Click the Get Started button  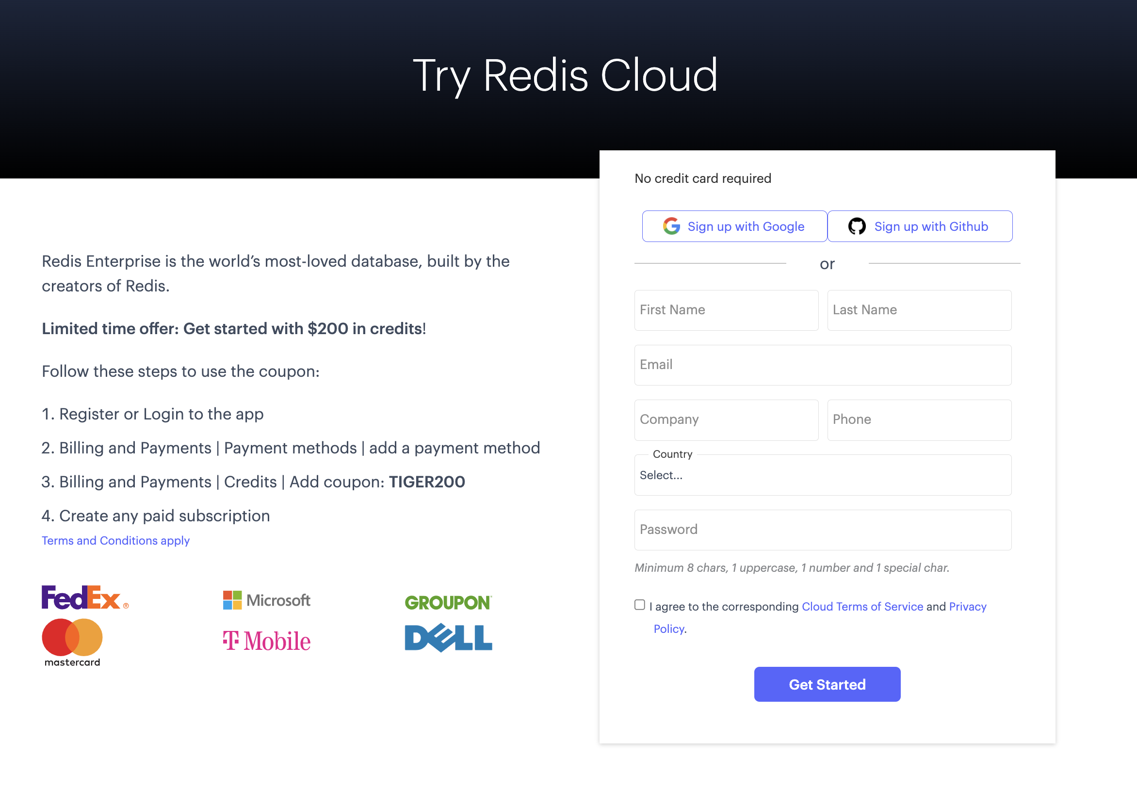click(x=828, y=684)
